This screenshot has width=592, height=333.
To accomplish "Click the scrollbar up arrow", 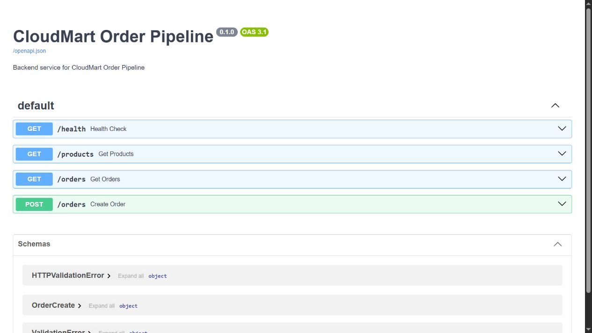I will 589,3.
